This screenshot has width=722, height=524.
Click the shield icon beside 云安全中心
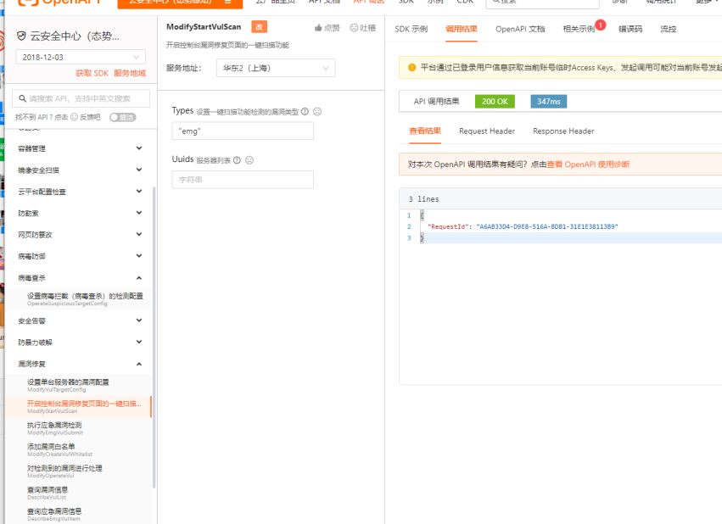click(x=20, y=36)
